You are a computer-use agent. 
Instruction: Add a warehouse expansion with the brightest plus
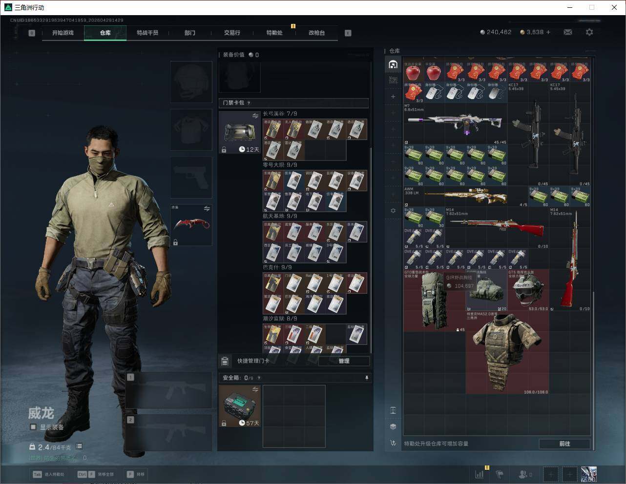393,97
